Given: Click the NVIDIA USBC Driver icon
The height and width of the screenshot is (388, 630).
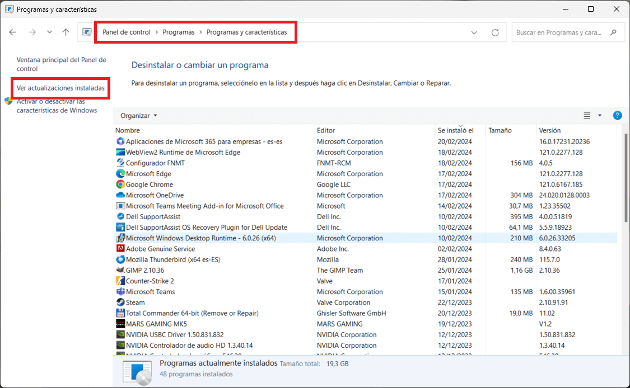Looking at the screenshot, I should point(120,334).
